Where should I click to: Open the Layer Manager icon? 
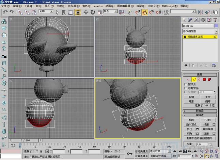pos(216,12)
